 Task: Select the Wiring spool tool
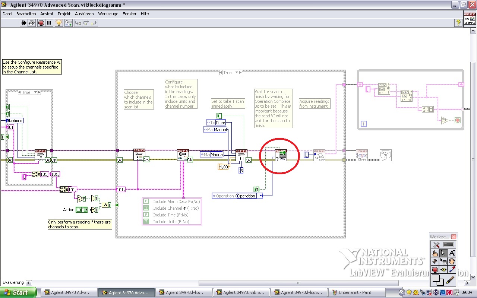(x=435, y=261)
